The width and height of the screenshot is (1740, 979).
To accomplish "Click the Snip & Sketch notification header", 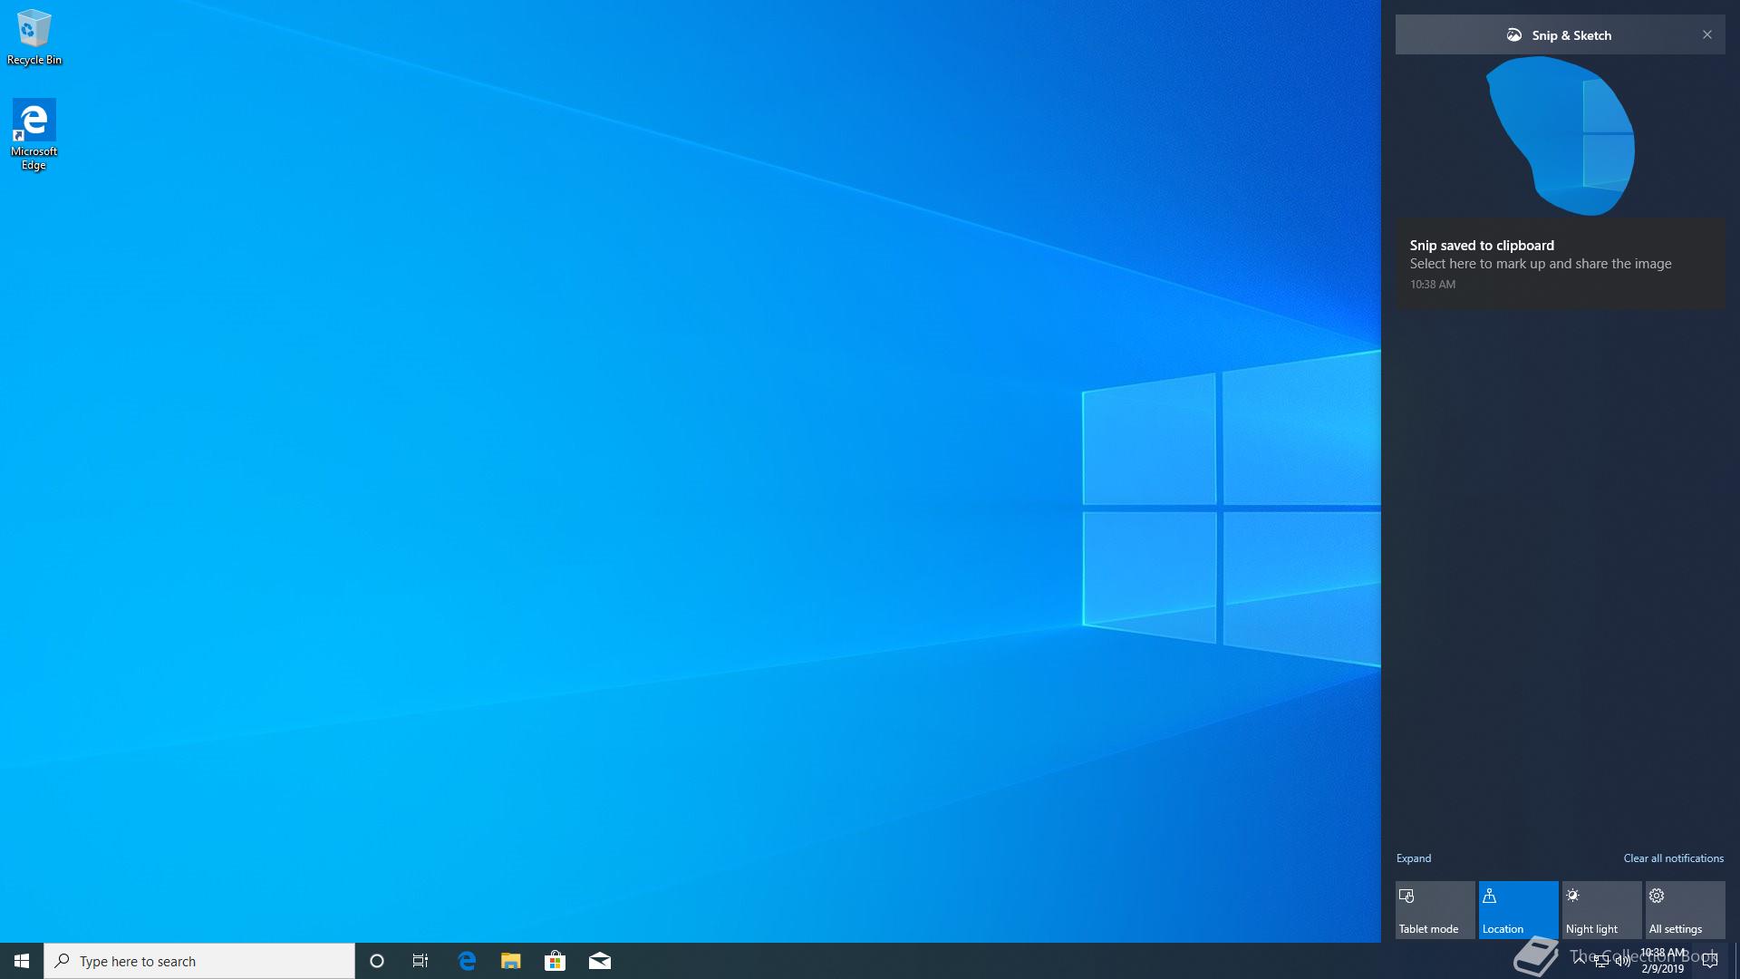I will [x=1560, y=35].
